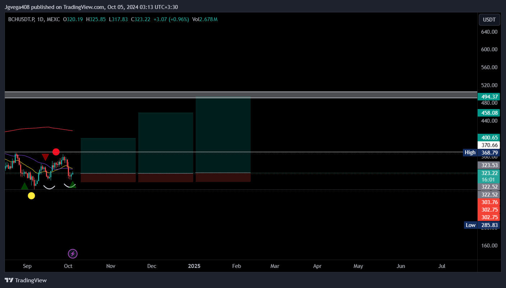Viewport: 506px width, 288px height.
Task: Select the green up-triangle next to the yellow circle
Action: (x=24, y=186)
